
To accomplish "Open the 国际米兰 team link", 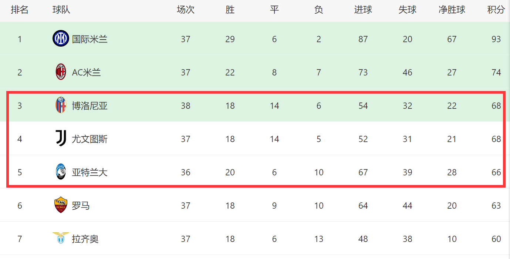I will [x=89, y=39].
